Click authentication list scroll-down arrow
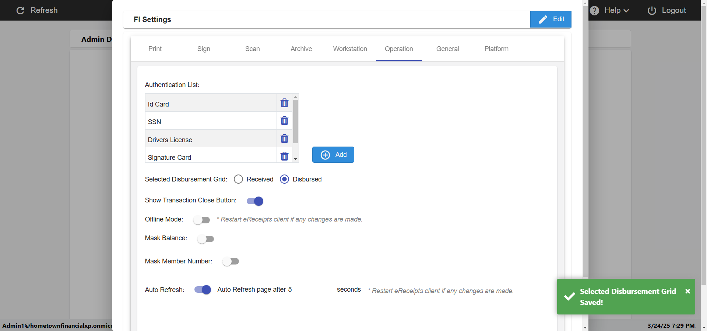 click(295, 159)
